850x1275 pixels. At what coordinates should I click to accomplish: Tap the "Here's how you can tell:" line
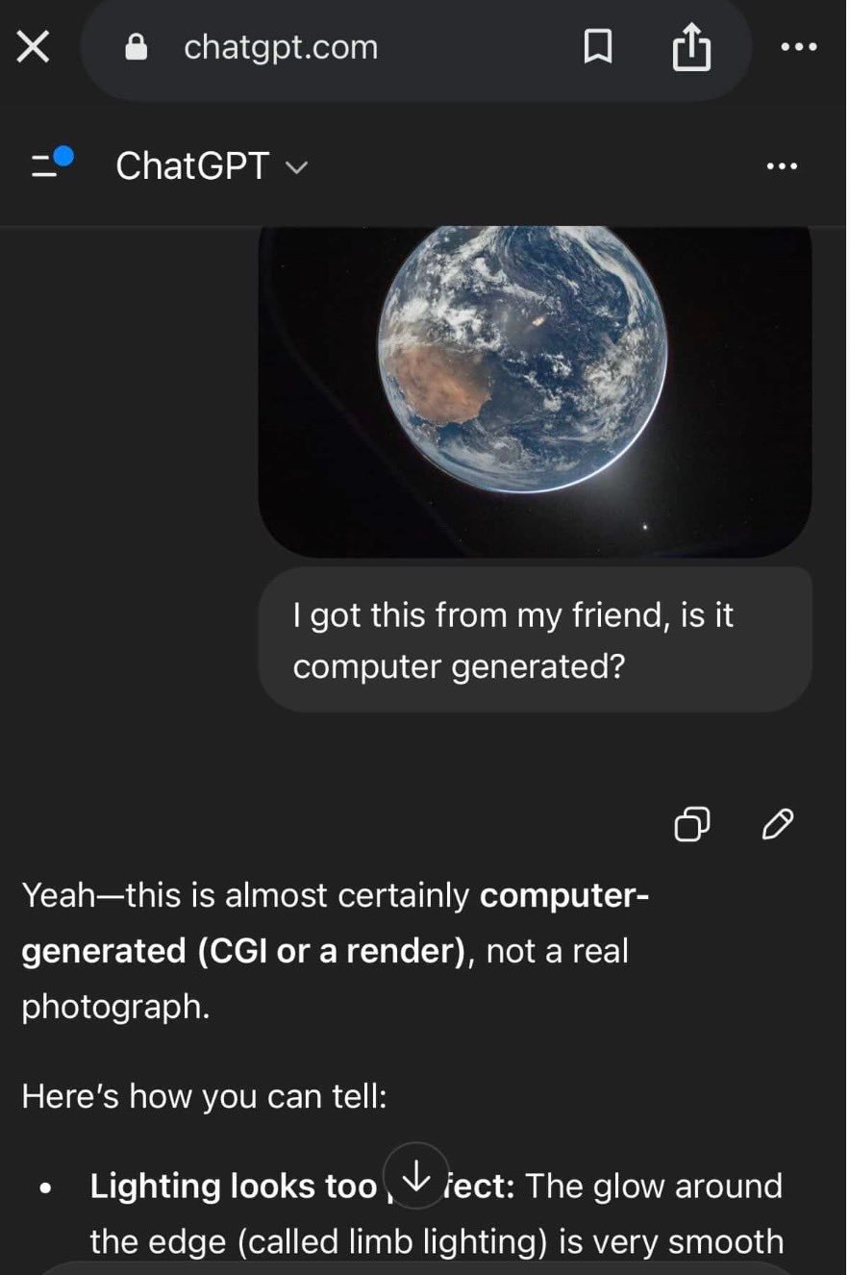click(204, 1096)
